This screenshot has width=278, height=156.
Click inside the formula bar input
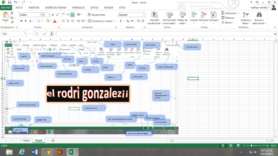(165, 34)
